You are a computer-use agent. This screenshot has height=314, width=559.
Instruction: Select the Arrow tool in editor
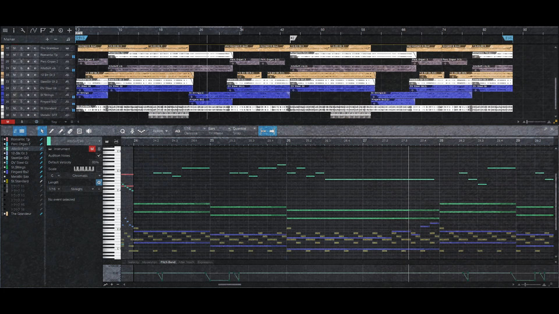coord(42,131)
